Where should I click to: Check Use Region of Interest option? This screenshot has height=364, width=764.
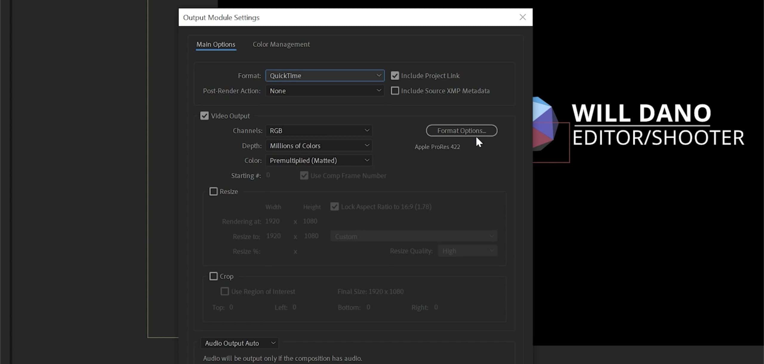coord(224,291)
